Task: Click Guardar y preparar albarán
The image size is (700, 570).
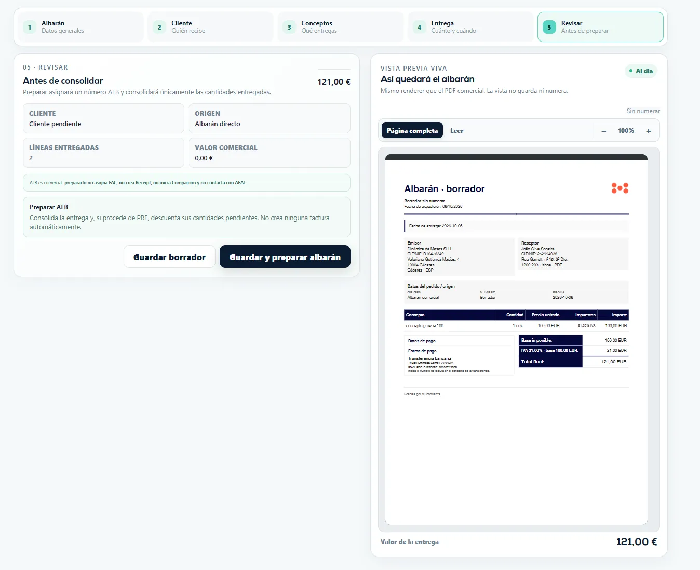Action: 285,257
